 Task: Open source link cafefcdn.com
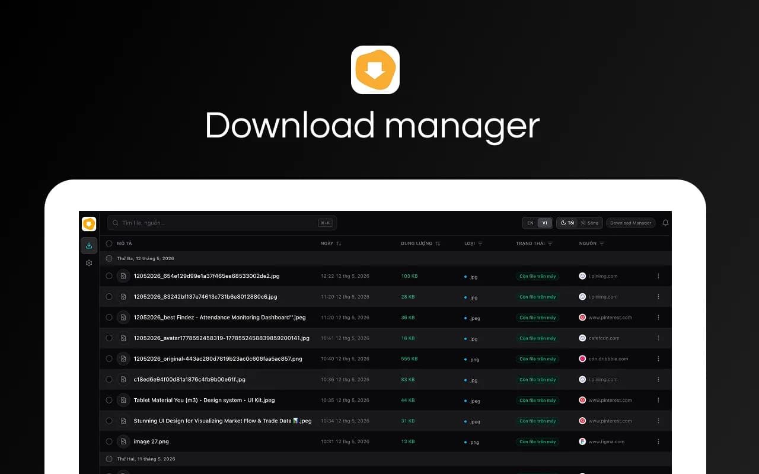coord(604,338)
